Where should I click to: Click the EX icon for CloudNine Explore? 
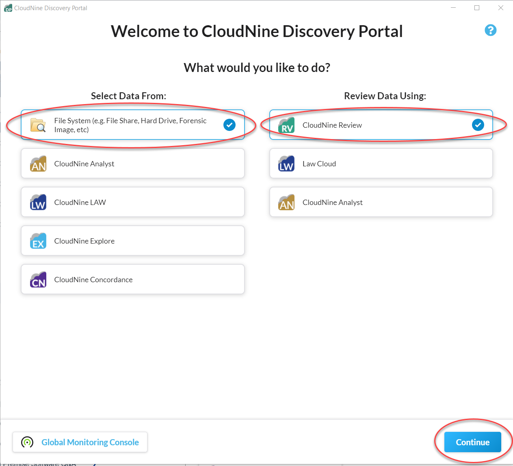tap(38, 241)
